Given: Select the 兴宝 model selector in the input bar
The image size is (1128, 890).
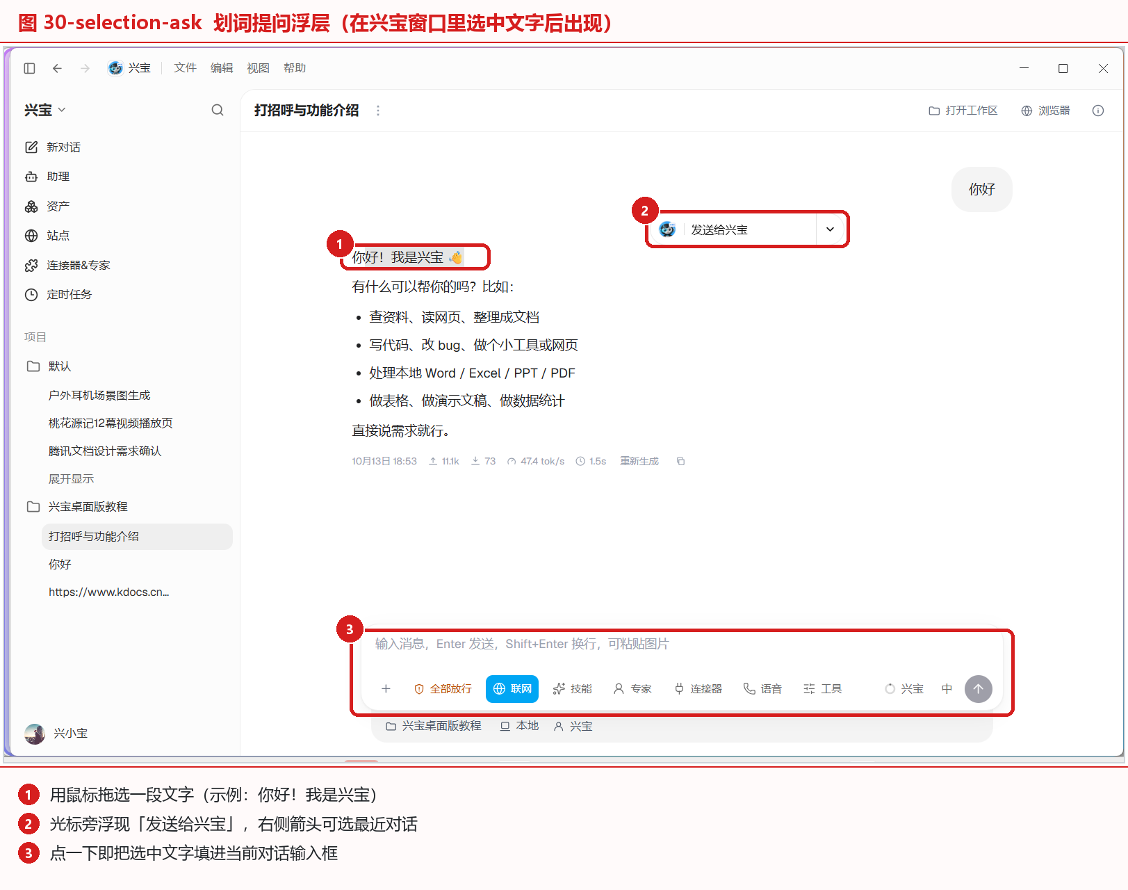Looking at the screenshot, I should coord(904,689).
